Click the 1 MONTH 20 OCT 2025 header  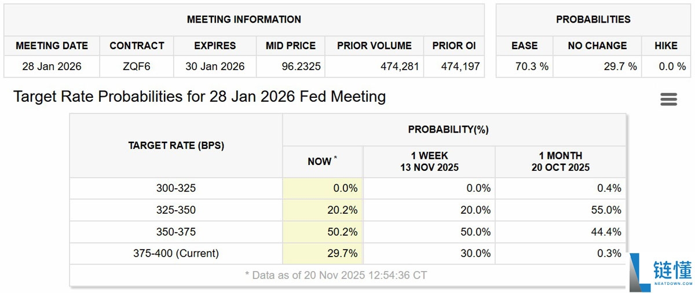coord(560,162)
